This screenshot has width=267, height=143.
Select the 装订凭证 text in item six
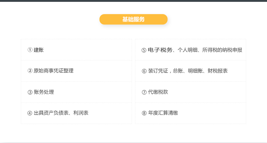click(158, 71)
